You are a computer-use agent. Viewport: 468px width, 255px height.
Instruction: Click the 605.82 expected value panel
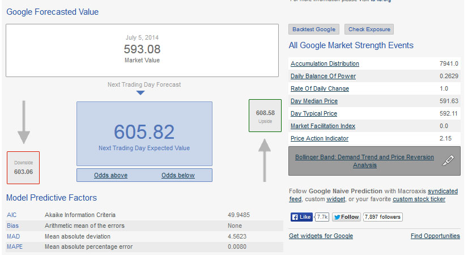[x=144, y=134]
